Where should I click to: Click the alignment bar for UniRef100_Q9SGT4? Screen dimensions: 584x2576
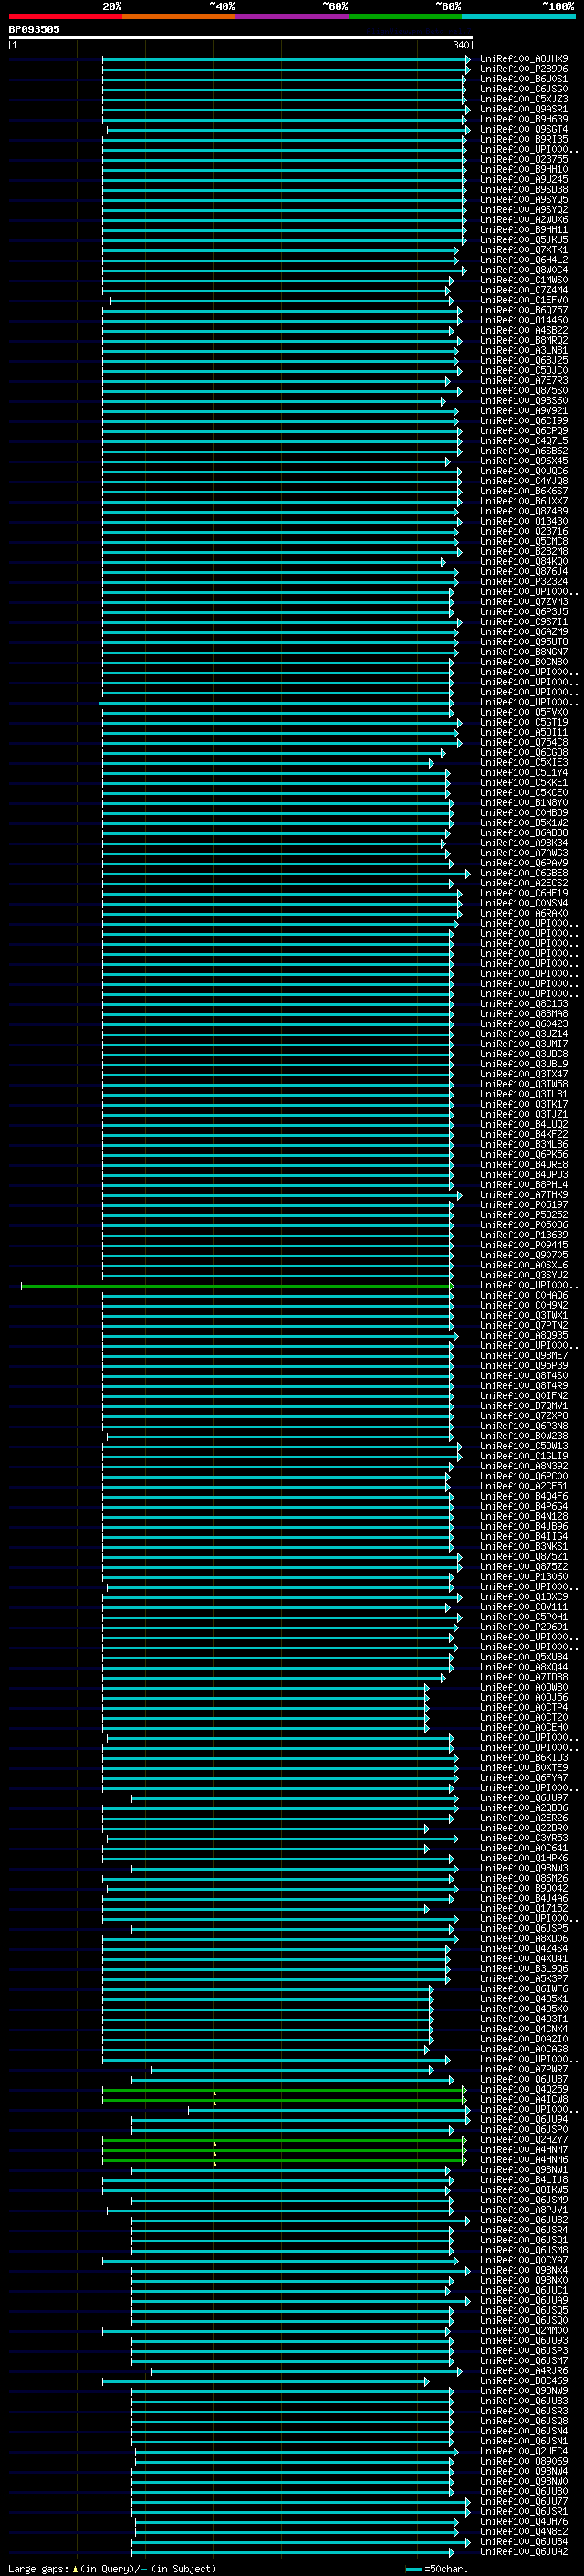(x=287, y=129)
